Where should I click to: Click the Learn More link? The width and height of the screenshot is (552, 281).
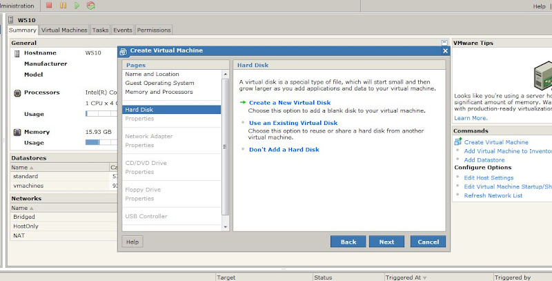(x=471, y=118)
